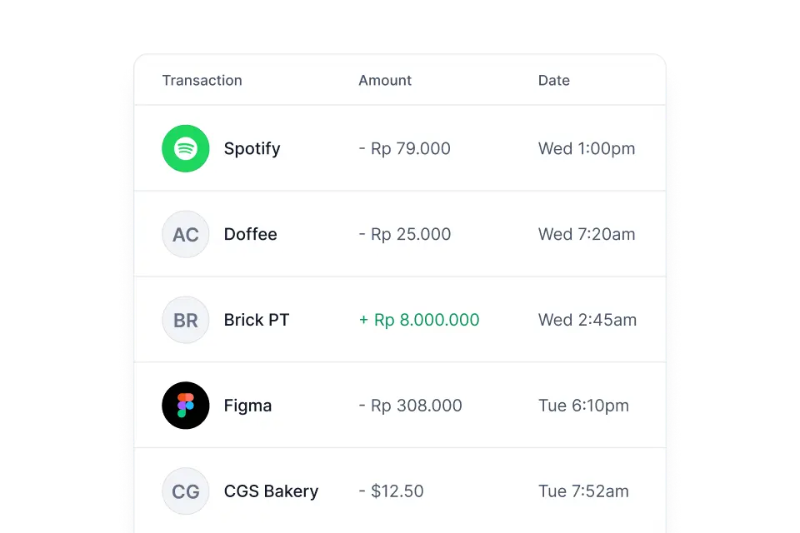Click the BR avatar for Brick PT

pyautogui.click(x=185, y=320)
